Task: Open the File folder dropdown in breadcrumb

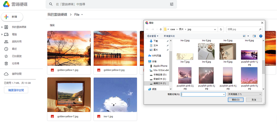Action: (82, 15)
